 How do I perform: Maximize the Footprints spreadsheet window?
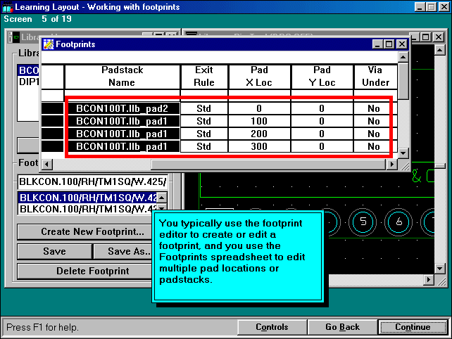point(389,44)
